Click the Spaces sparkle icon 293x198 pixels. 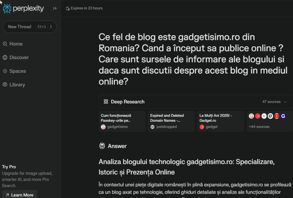pos(5,71)
